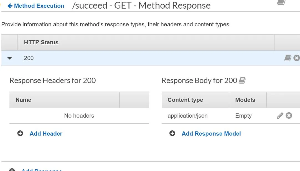Click book icon next to Response Body for 200
The image size is (300, 171).
(x=242, y=81)
